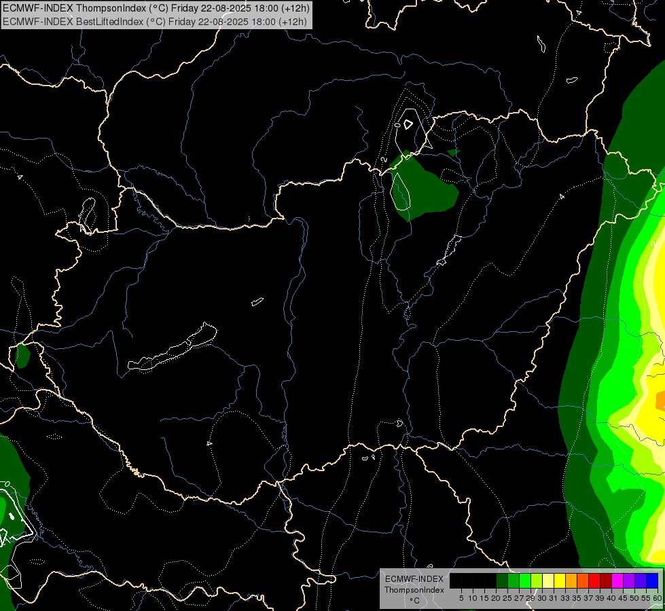Choose the orange-red 35–37 legend swatch
This screenshot has width=665, height=611.
(x=583, y=580)
